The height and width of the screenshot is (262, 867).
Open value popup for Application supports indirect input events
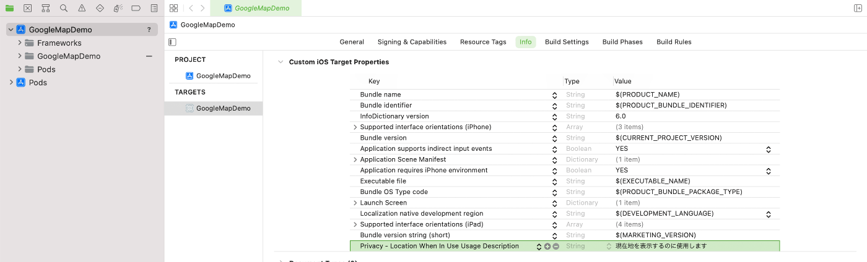[768, 149]
